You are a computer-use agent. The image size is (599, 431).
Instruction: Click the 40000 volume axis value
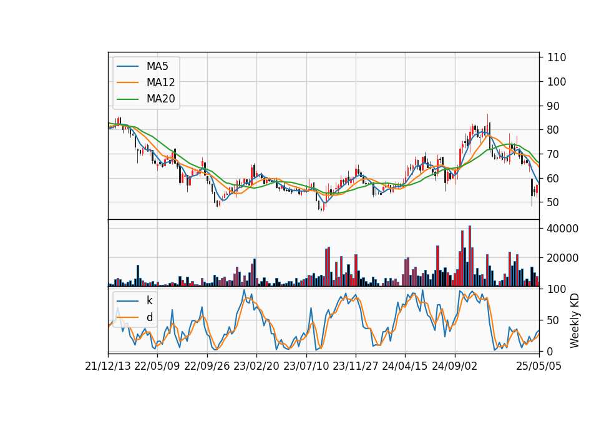tap(563, 229)
